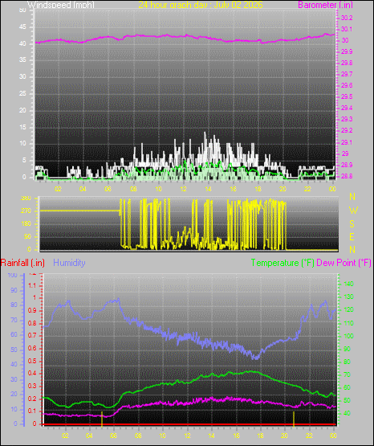Screen dimensions: 374x446
Task: Click barometer axis value 29.2
Action: 347,130
